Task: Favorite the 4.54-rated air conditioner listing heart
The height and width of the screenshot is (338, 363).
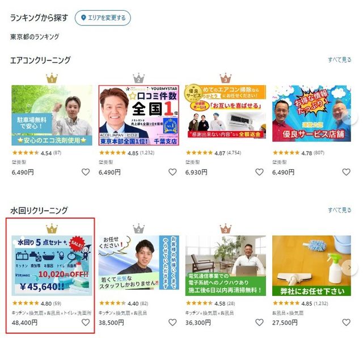Action: [86, 172]
